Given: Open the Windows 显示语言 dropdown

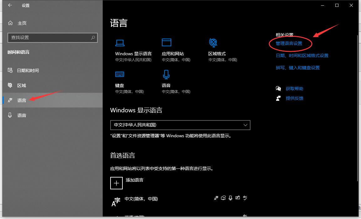Looking at the screenshot, I should click(180, 125).
